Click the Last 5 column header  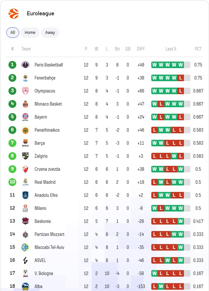point(171,49)
